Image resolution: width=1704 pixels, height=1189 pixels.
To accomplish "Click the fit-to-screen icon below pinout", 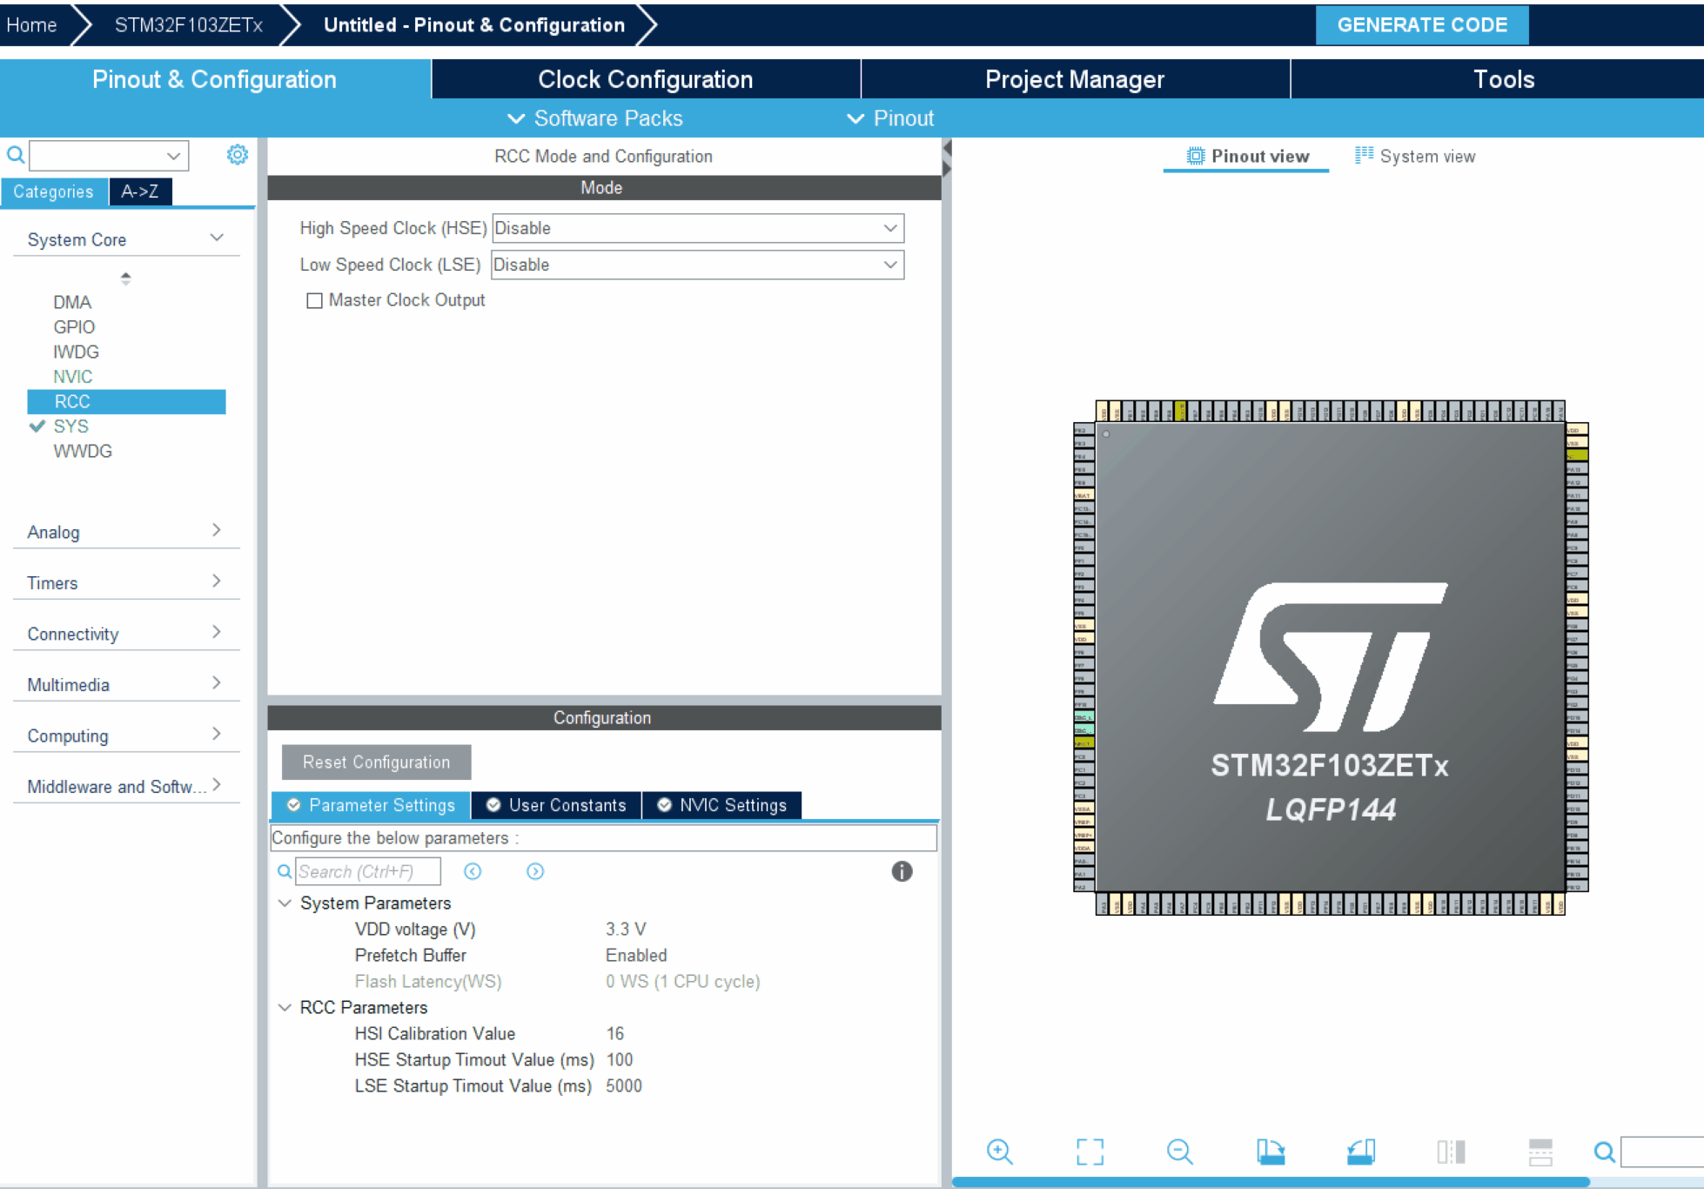I will pyautogui.click(x=1090, y=1152).
